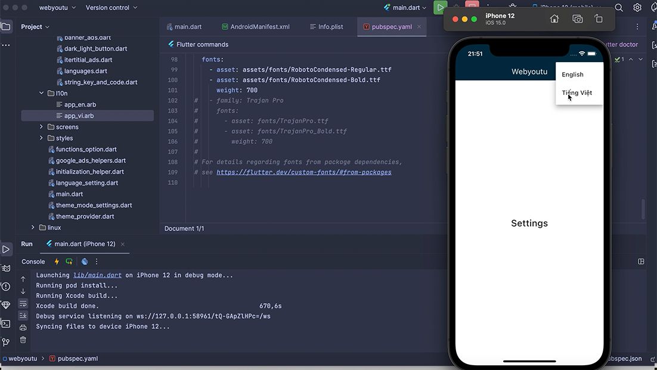Toggle scroll to end in console
This screenshot has width=657, height=370.
[x=23, y=316]
